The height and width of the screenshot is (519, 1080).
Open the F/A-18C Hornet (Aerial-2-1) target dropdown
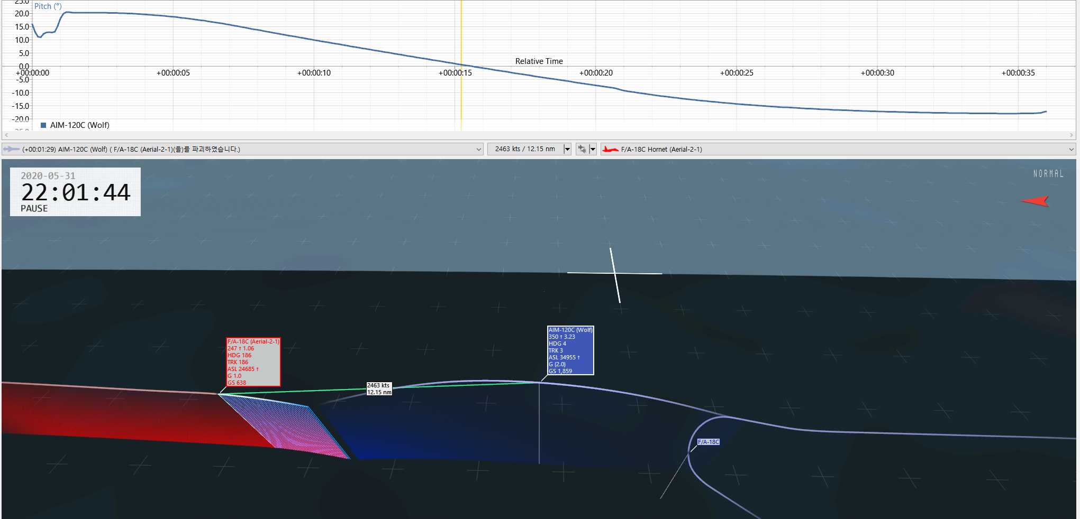[838, 149]
